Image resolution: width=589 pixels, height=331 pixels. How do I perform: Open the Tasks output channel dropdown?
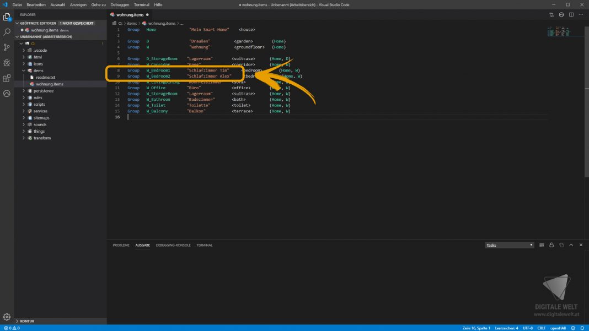509,245
